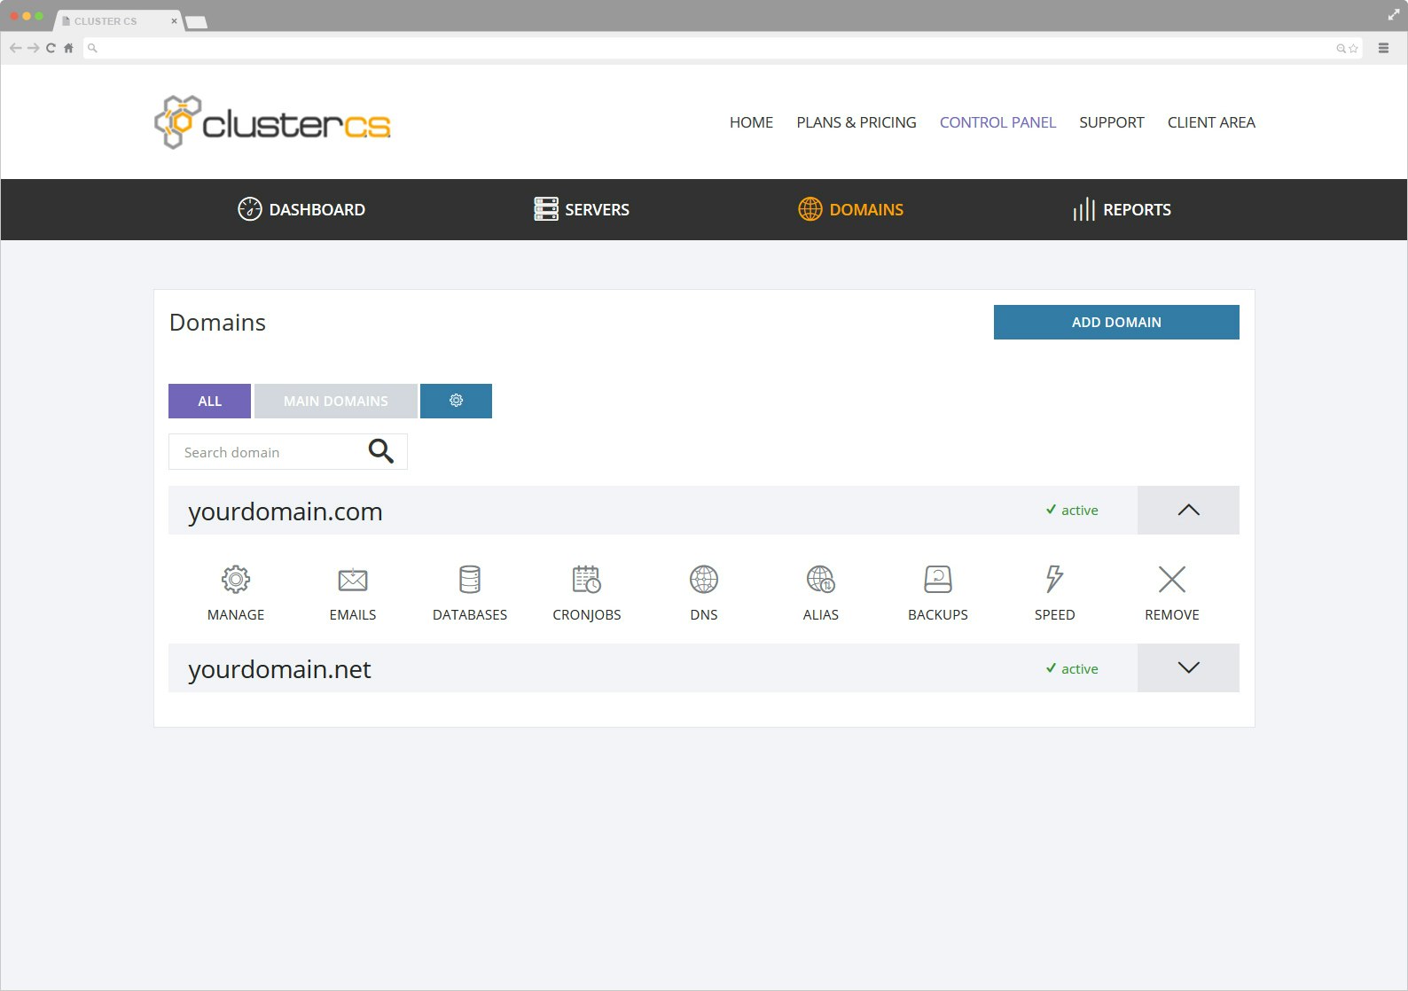Click the search magnifier icon

click(381, 451)
